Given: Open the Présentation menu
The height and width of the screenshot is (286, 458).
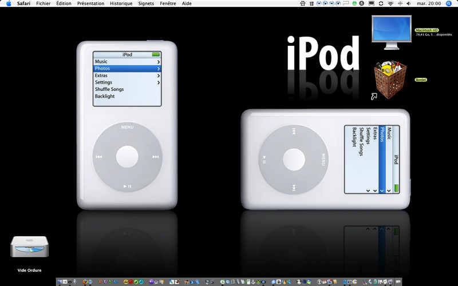Looking at the screenshot, I should [x=90, y=3].
